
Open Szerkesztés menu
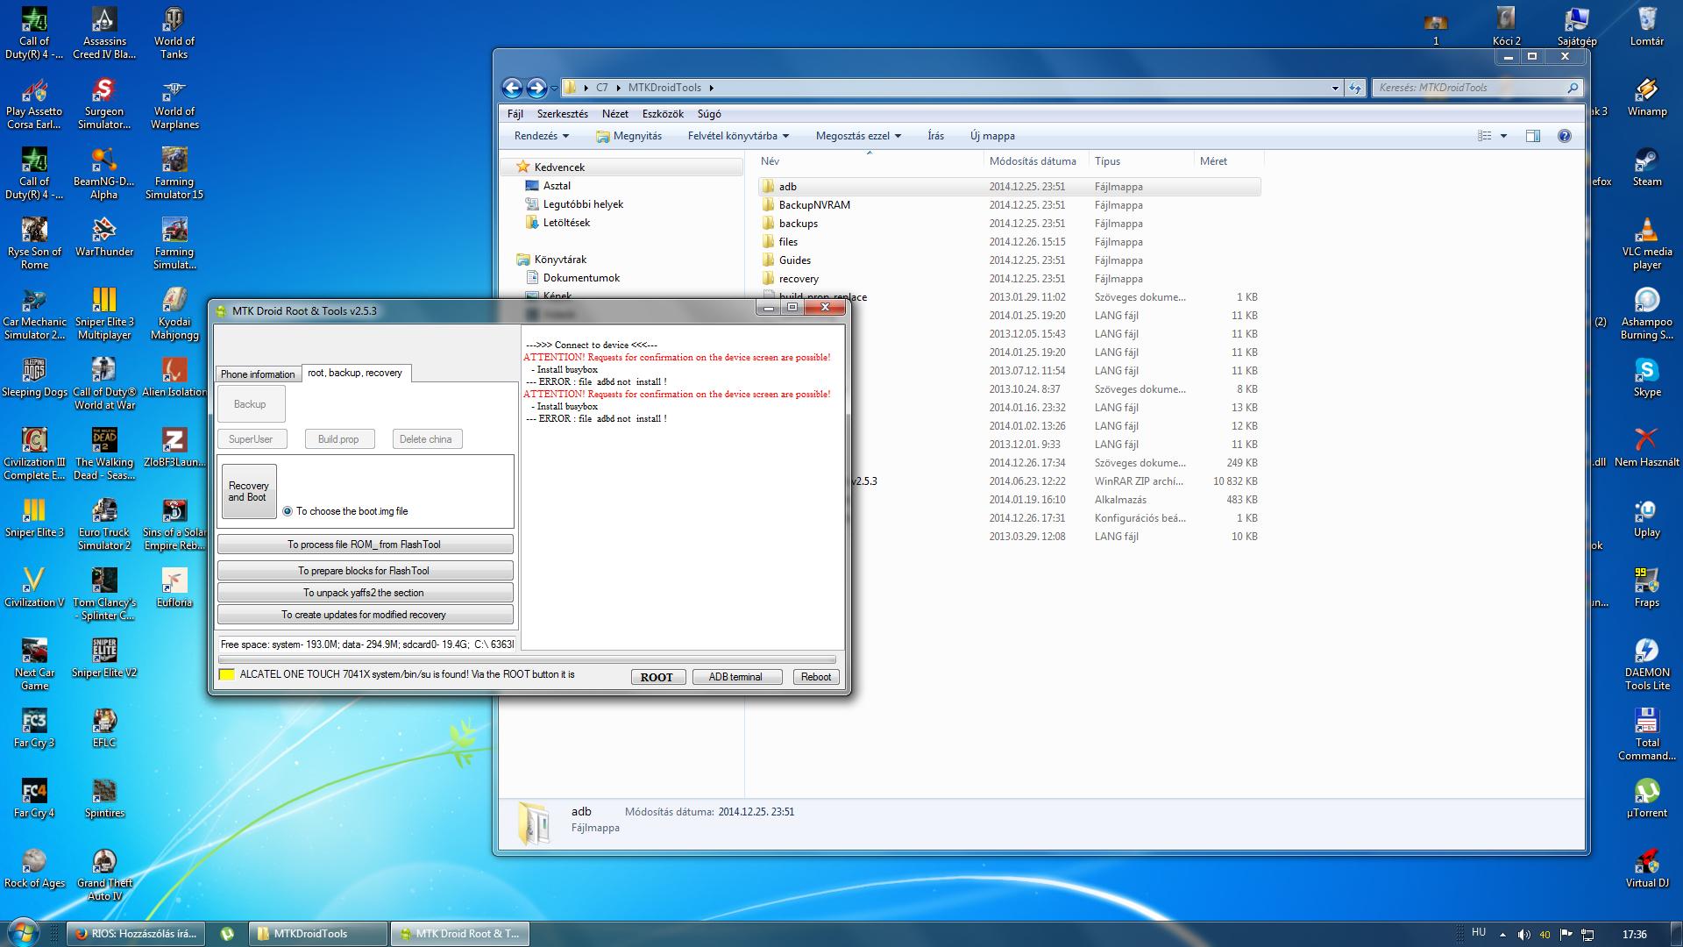point(563,114)
